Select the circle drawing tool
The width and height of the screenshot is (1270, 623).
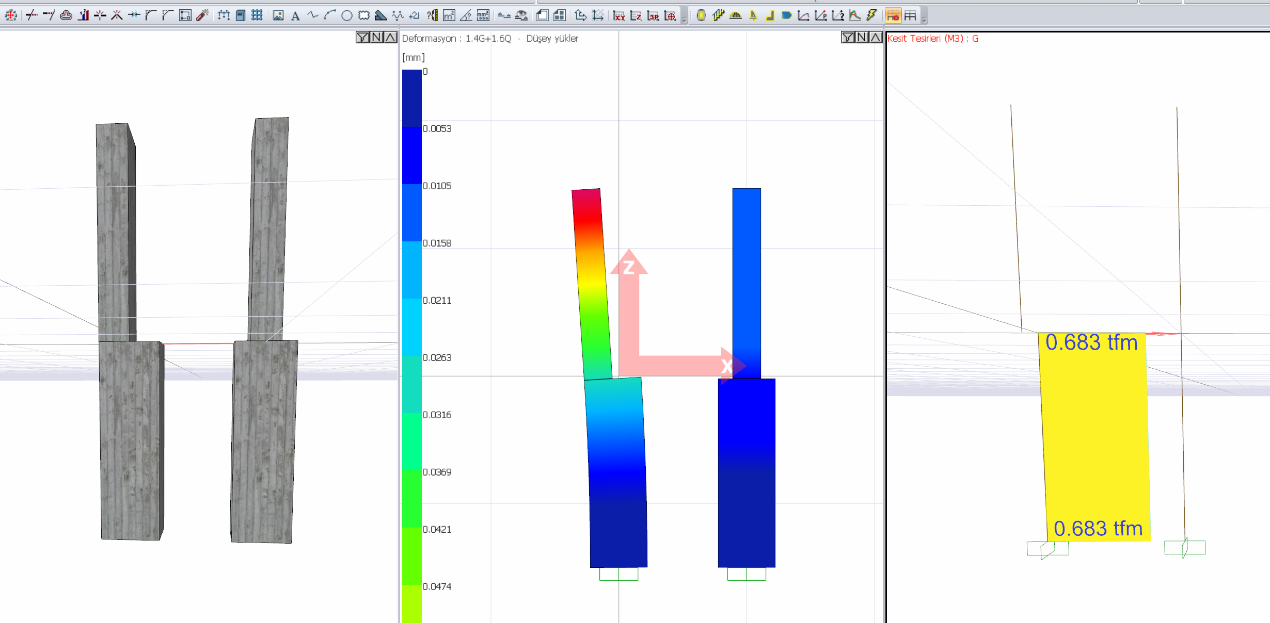[x=347, y=15]
